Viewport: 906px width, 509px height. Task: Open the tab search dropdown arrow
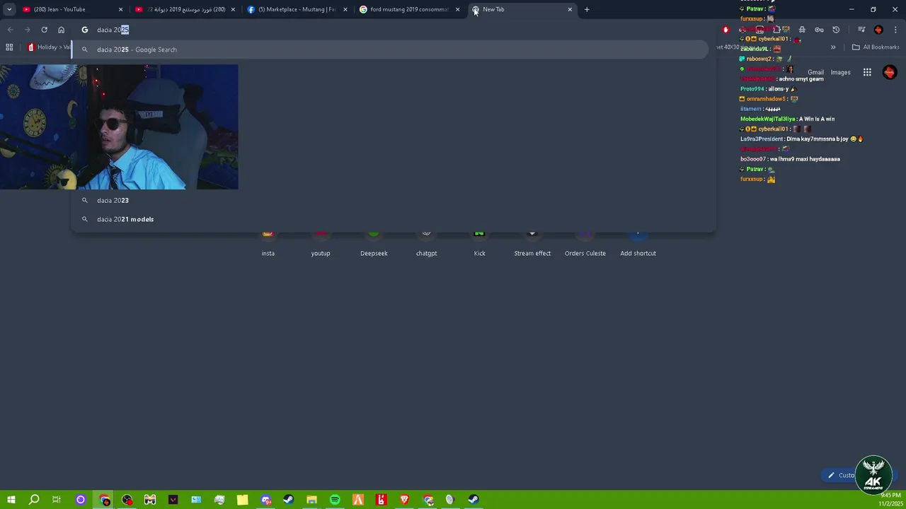tap(9, 9)
